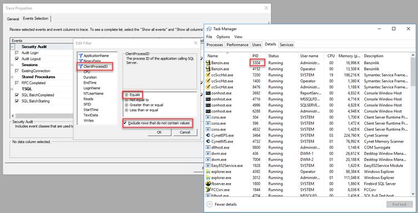Click the ccSvcHst.exe icon with PID 8476
Image resolution: width=418 pixels, height=213 pixels.
(208, 87)
